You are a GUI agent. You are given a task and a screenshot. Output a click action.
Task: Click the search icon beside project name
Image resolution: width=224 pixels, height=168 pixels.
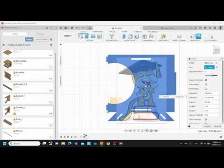point(51,45)
